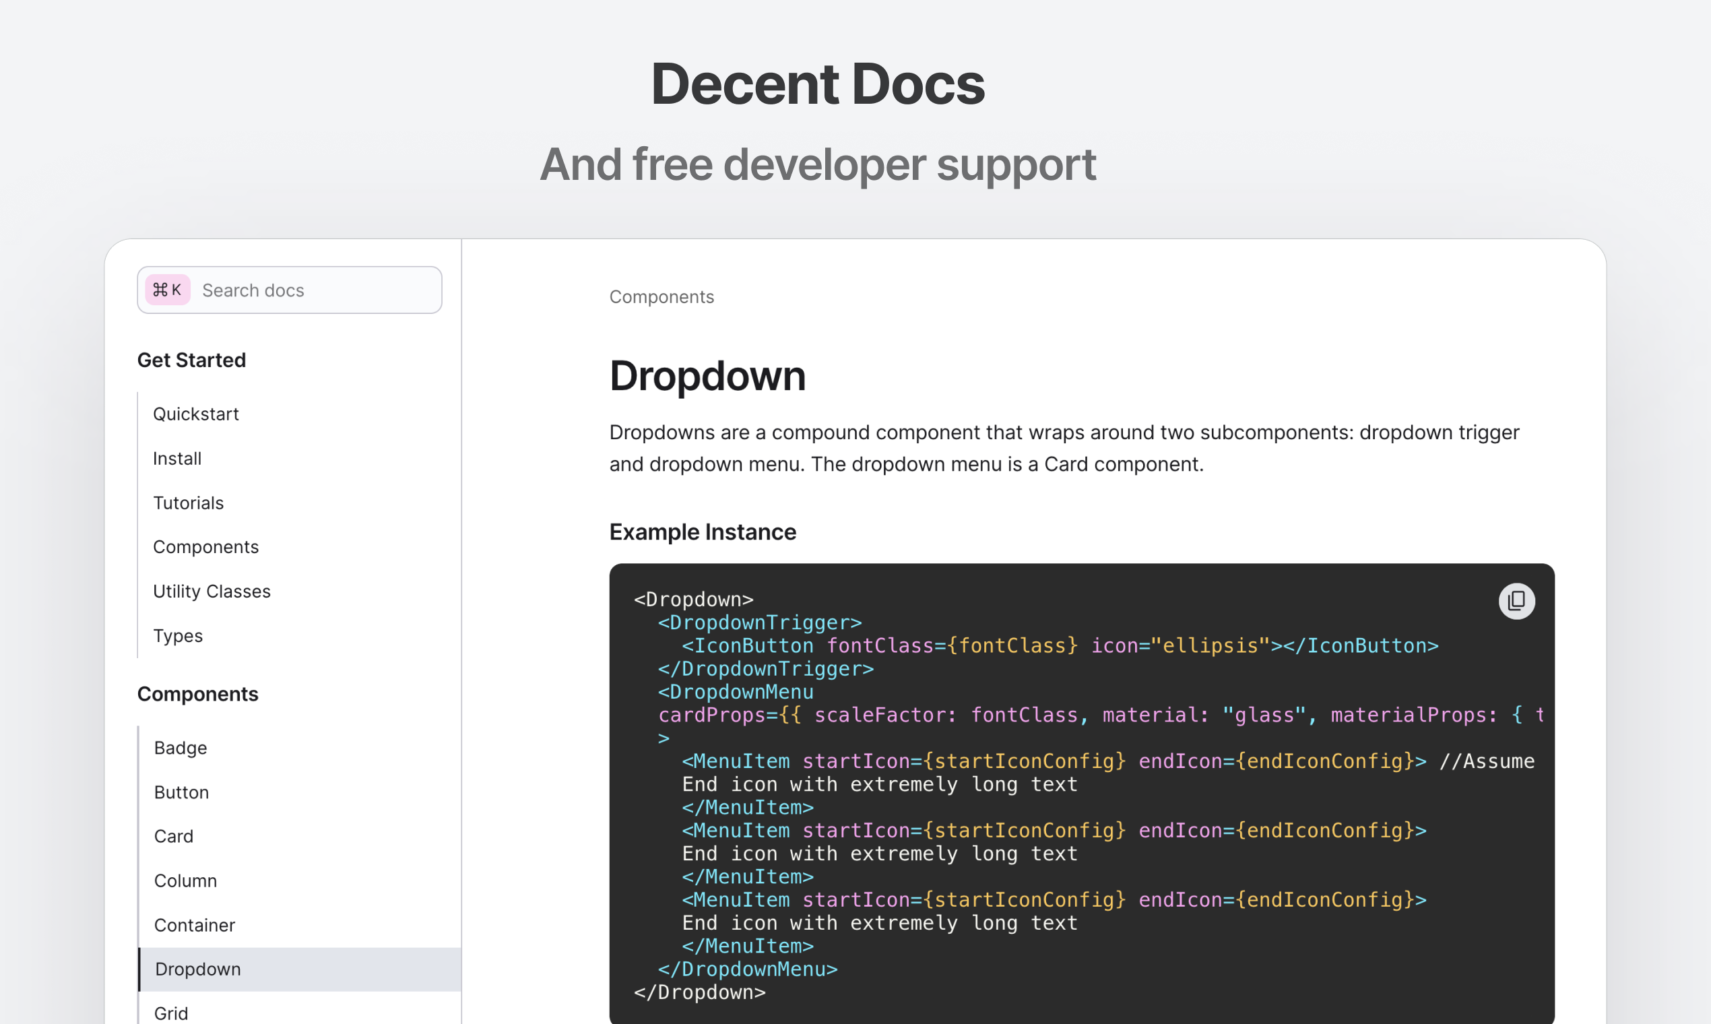This screenshot has height=1024, width=1711.
Task: Open Components under Get Started
Action: tap(205, 547)
